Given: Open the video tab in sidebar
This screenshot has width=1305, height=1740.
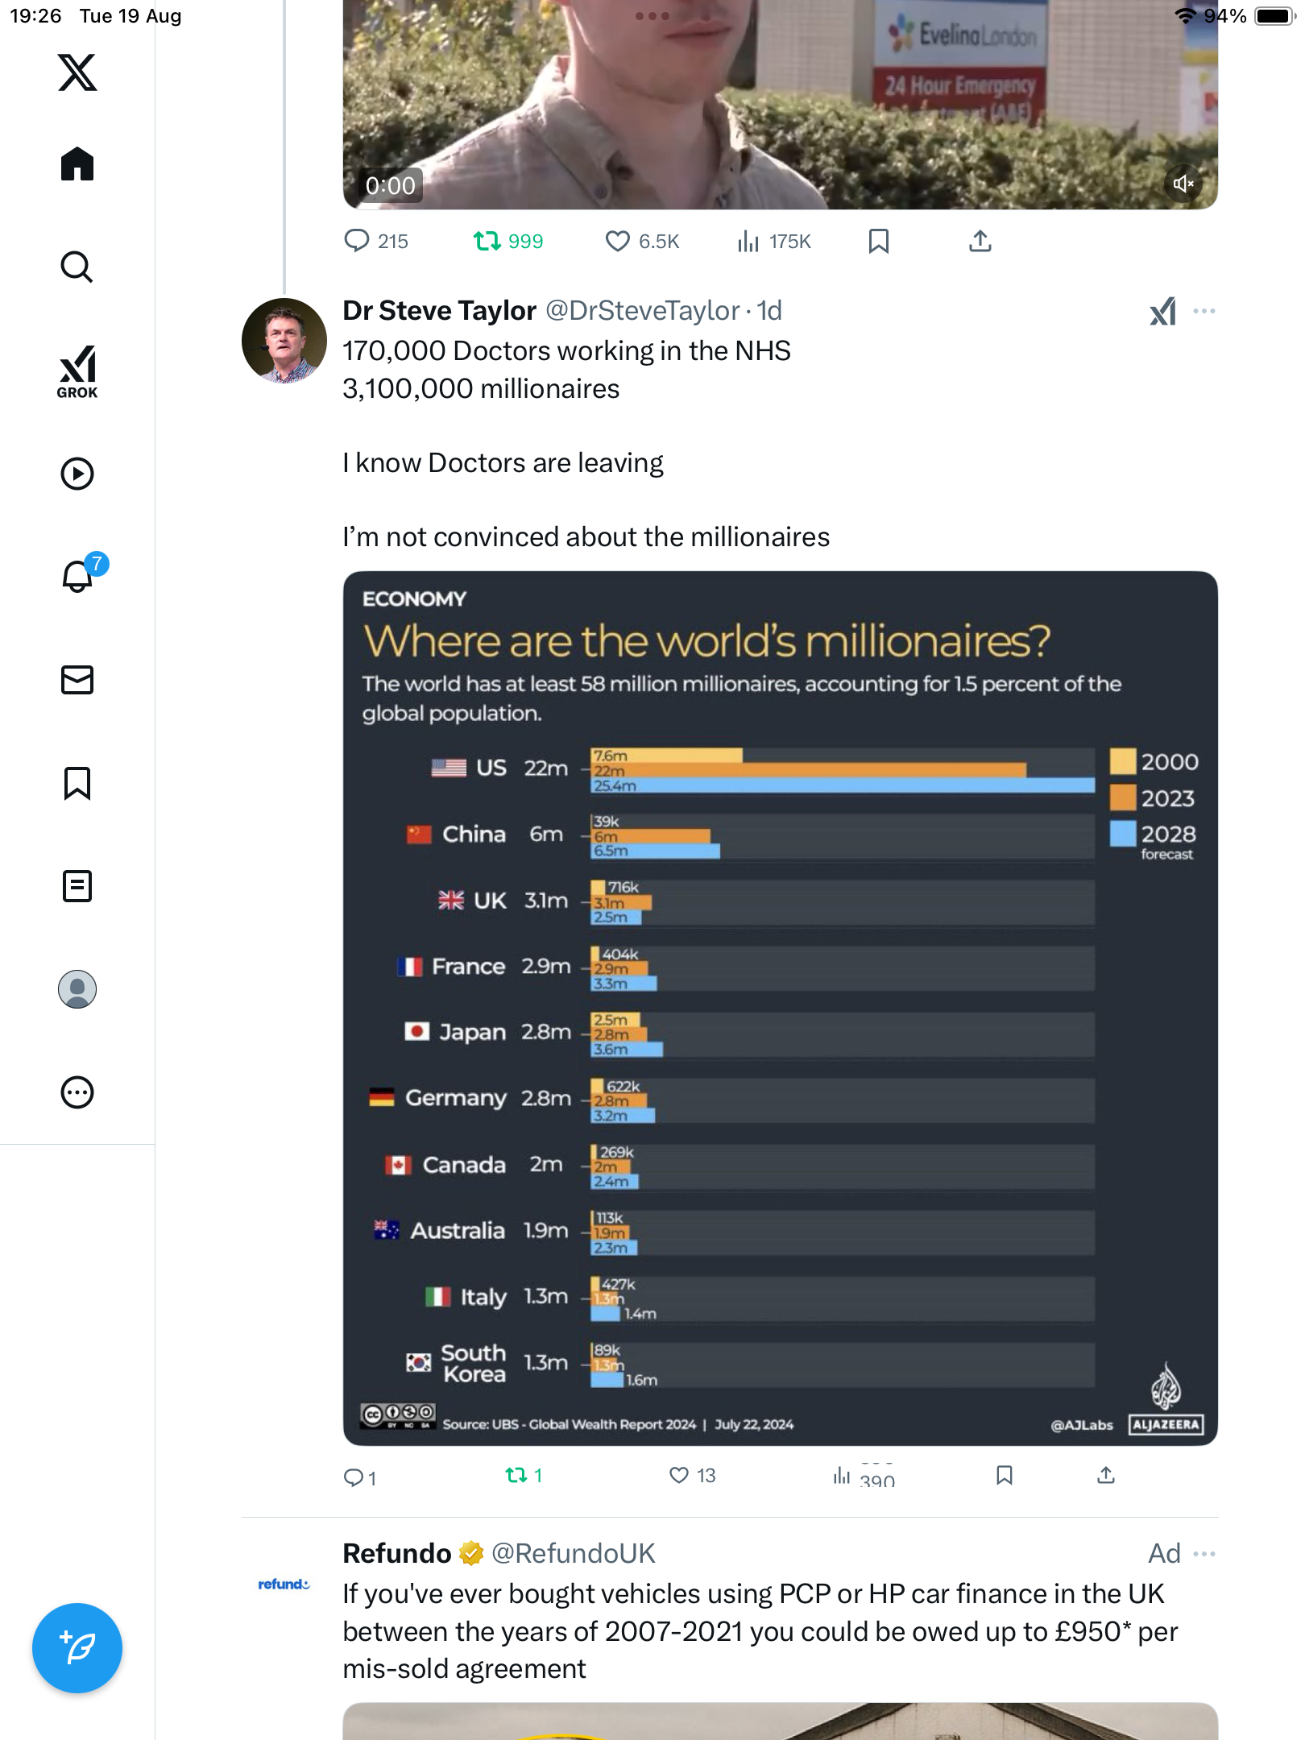Looking at the screenshot, I should 77,474.
